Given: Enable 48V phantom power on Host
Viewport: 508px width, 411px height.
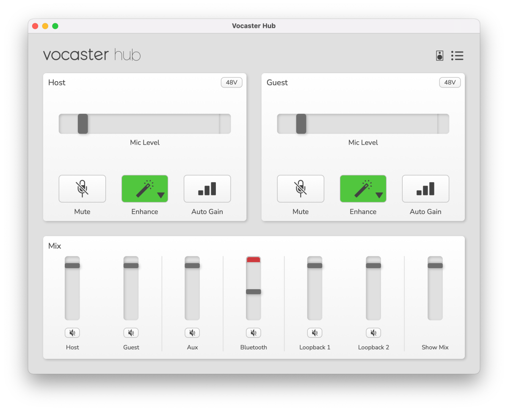Looking at the screenshot, I should click(x=232, y=82).
